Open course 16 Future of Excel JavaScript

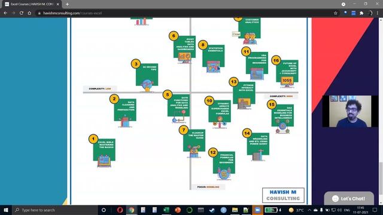pos(287,71)
